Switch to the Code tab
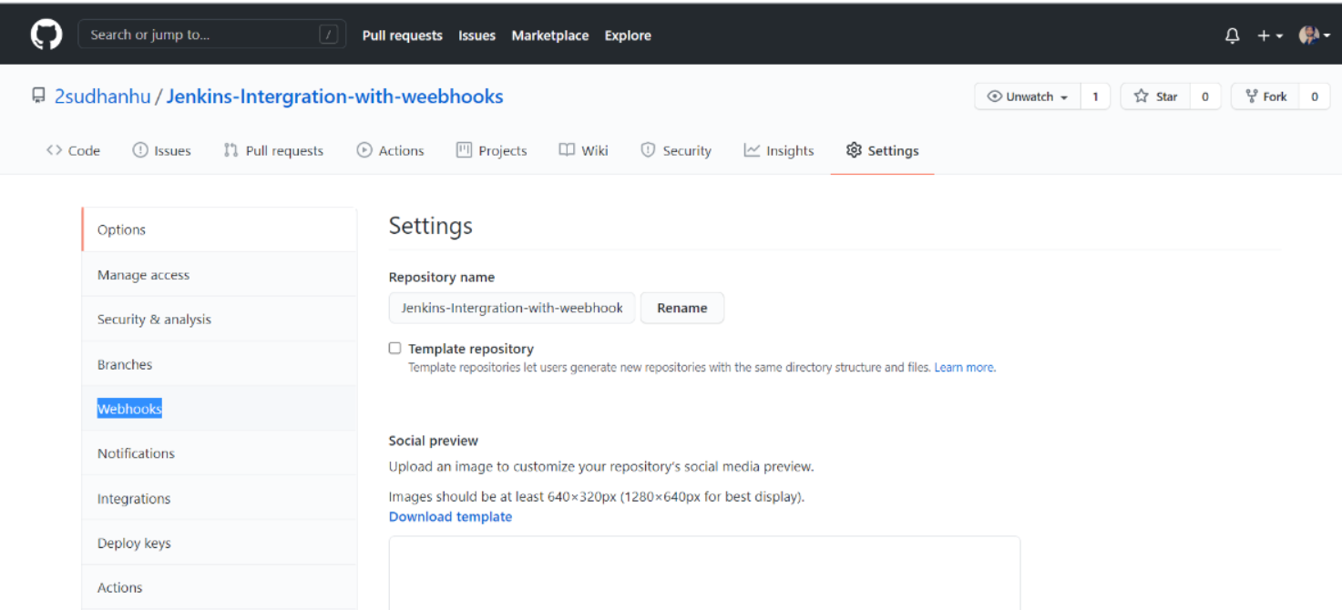 tap(73, 150)
